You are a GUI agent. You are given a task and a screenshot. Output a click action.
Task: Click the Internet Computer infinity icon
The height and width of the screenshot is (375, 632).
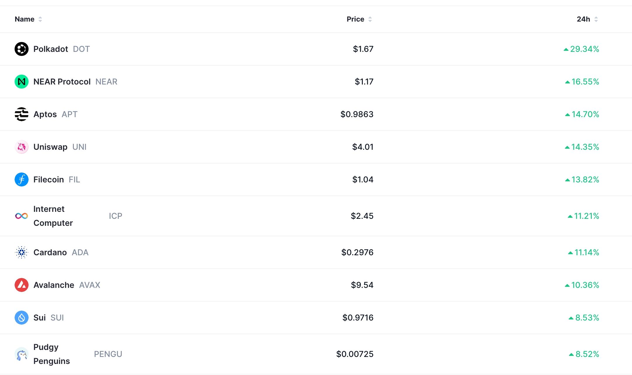(22, 216)
